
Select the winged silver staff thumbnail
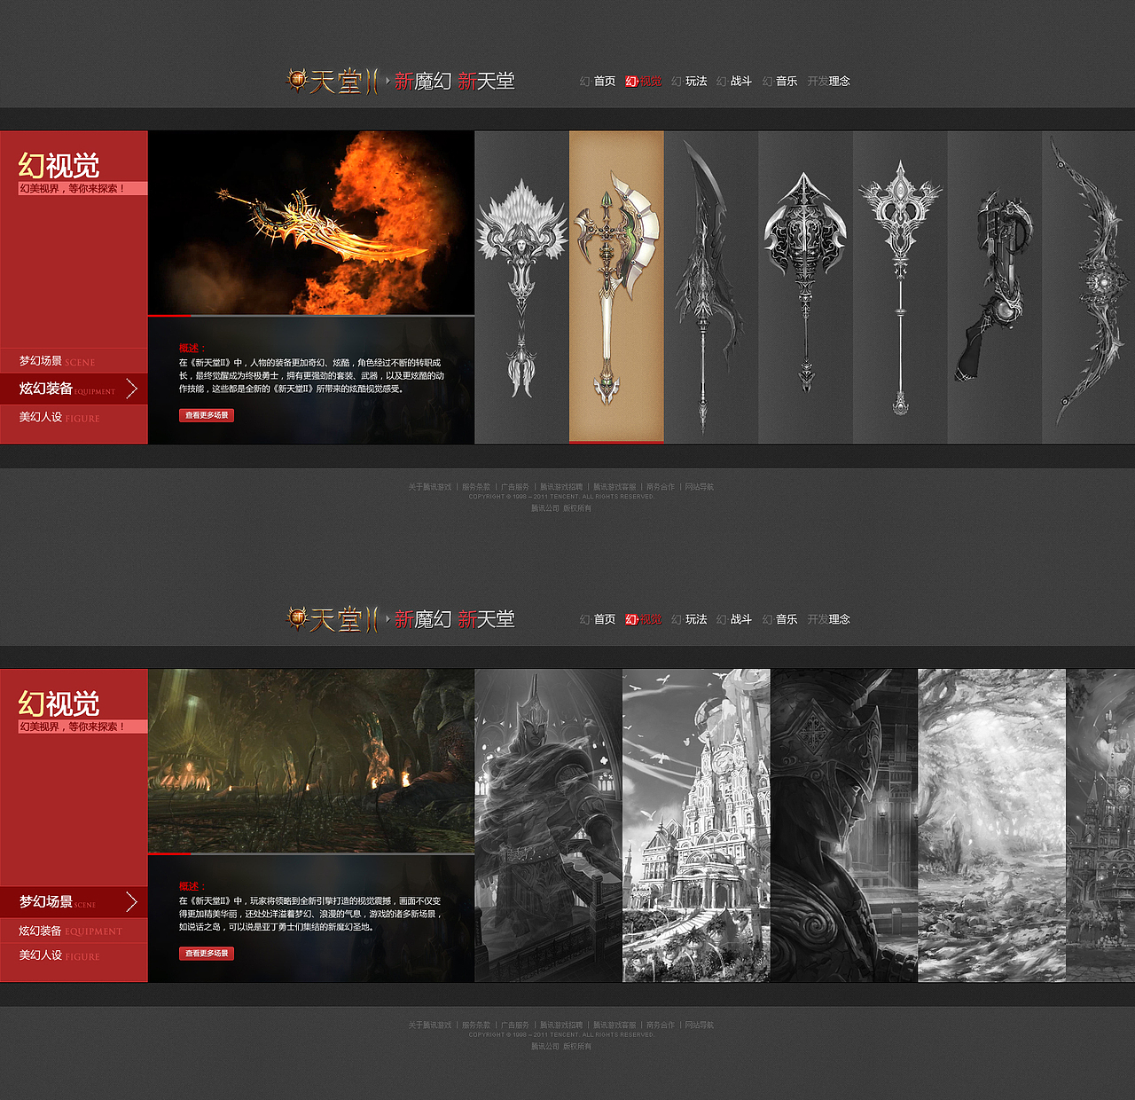[521, 287]
